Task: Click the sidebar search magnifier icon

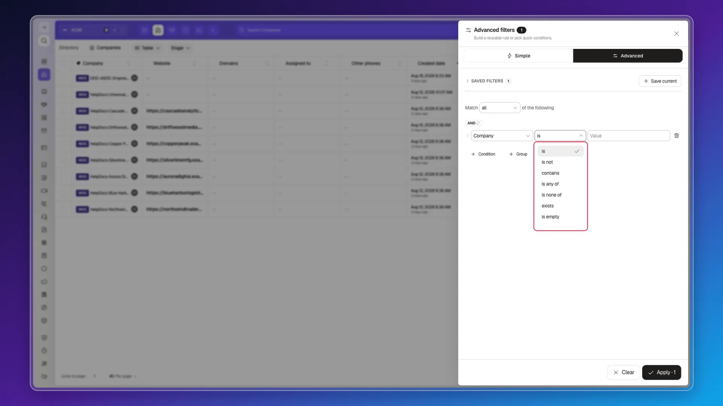Action: 44,41
